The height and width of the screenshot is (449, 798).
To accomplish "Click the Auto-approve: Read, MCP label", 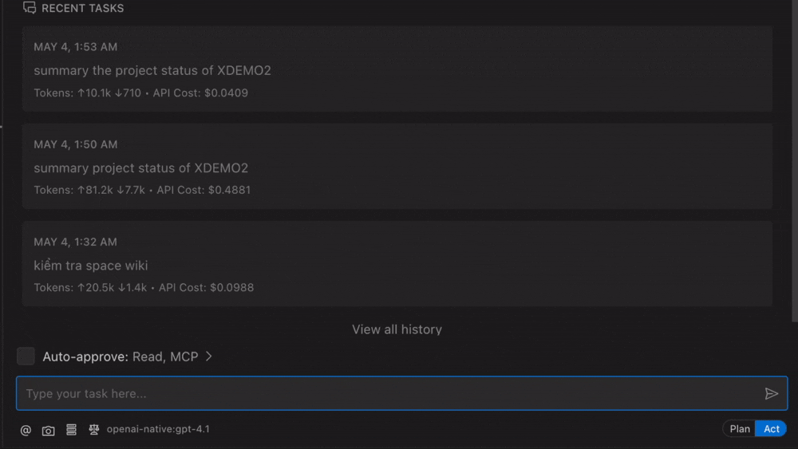I will pos(120,356).
